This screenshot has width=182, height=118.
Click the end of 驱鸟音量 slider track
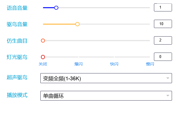149,24
